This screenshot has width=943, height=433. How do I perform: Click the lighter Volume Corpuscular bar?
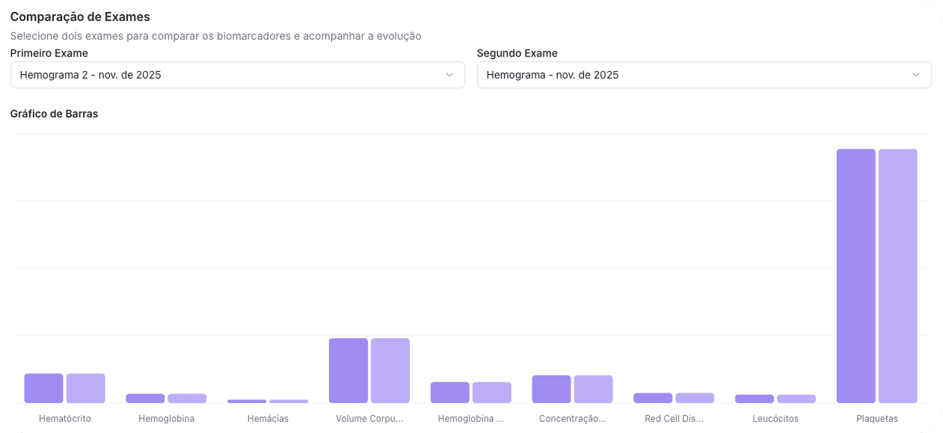click(x=390, y=370)
